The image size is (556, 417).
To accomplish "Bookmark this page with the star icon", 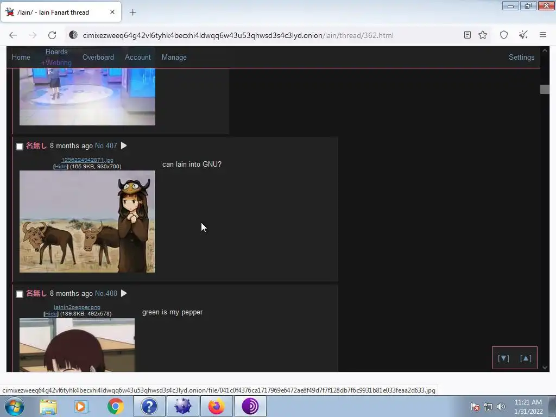I will tap(483, 35).
